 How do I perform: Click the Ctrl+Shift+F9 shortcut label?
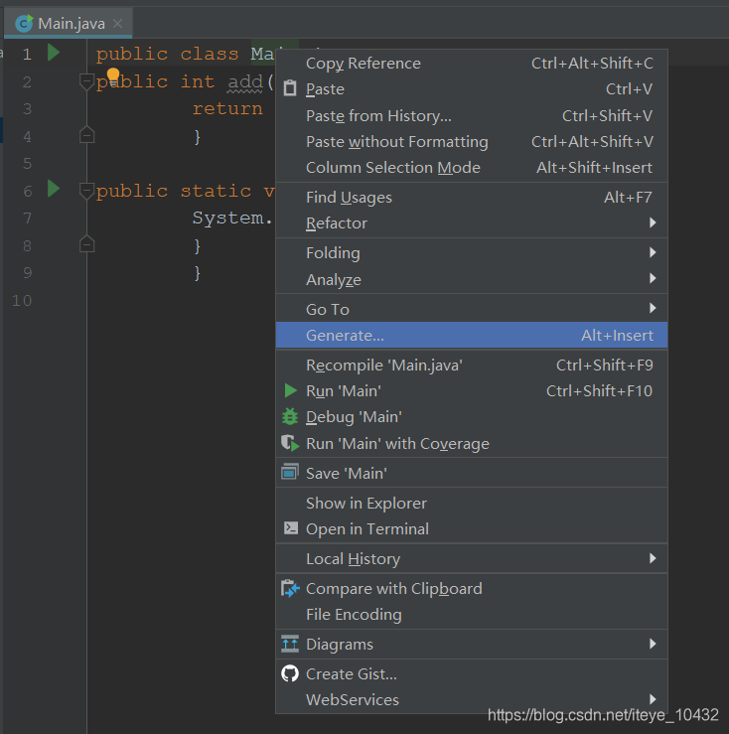pyautogui.click(x=605, y=366)
